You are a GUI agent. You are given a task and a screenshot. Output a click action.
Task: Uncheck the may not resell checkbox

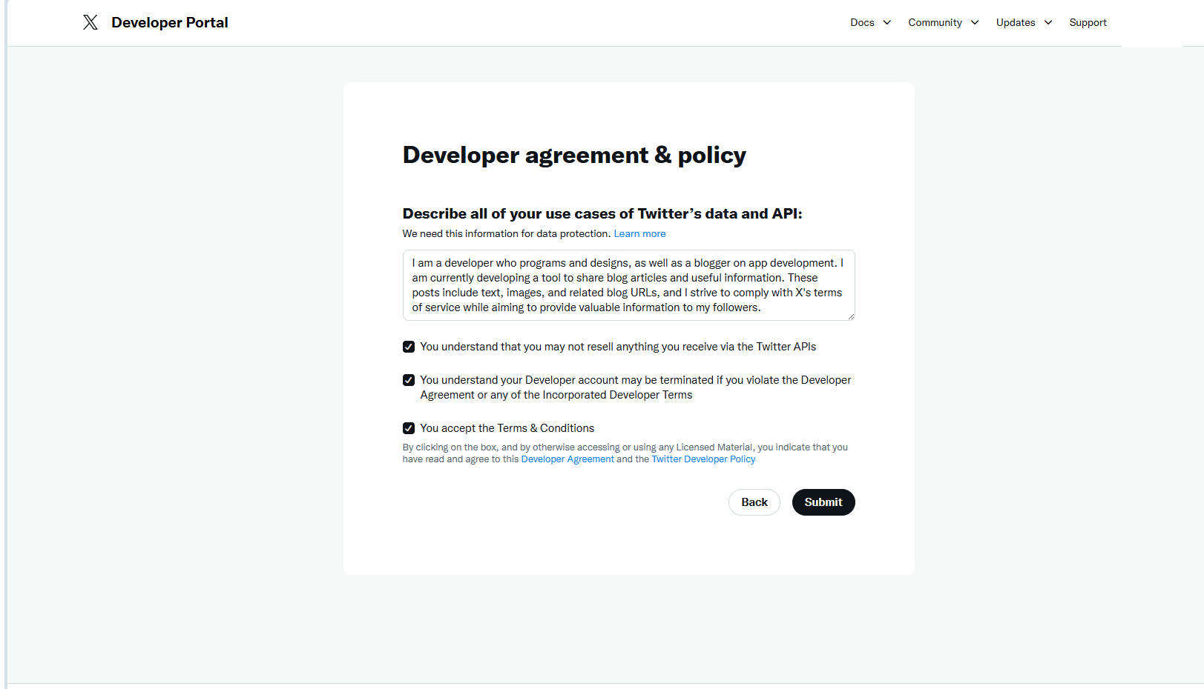(409, 347)
